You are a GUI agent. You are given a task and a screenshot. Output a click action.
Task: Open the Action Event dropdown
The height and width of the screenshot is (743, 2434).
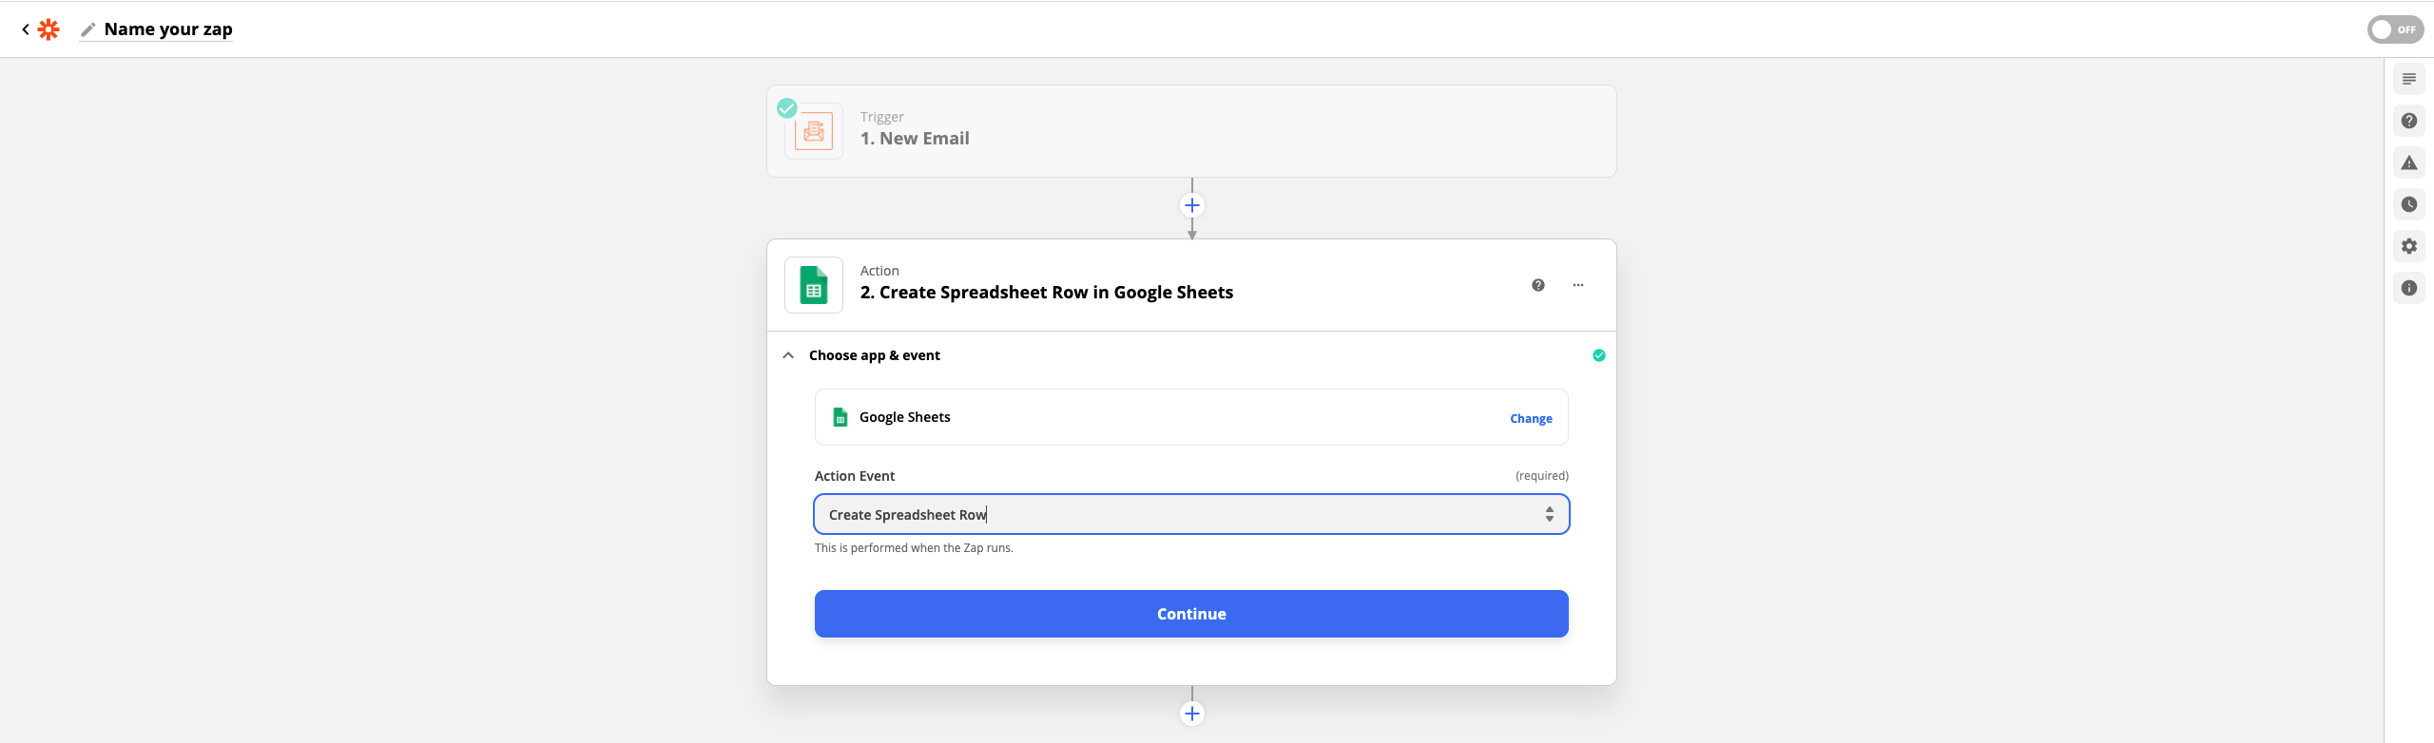(1190, 514)
